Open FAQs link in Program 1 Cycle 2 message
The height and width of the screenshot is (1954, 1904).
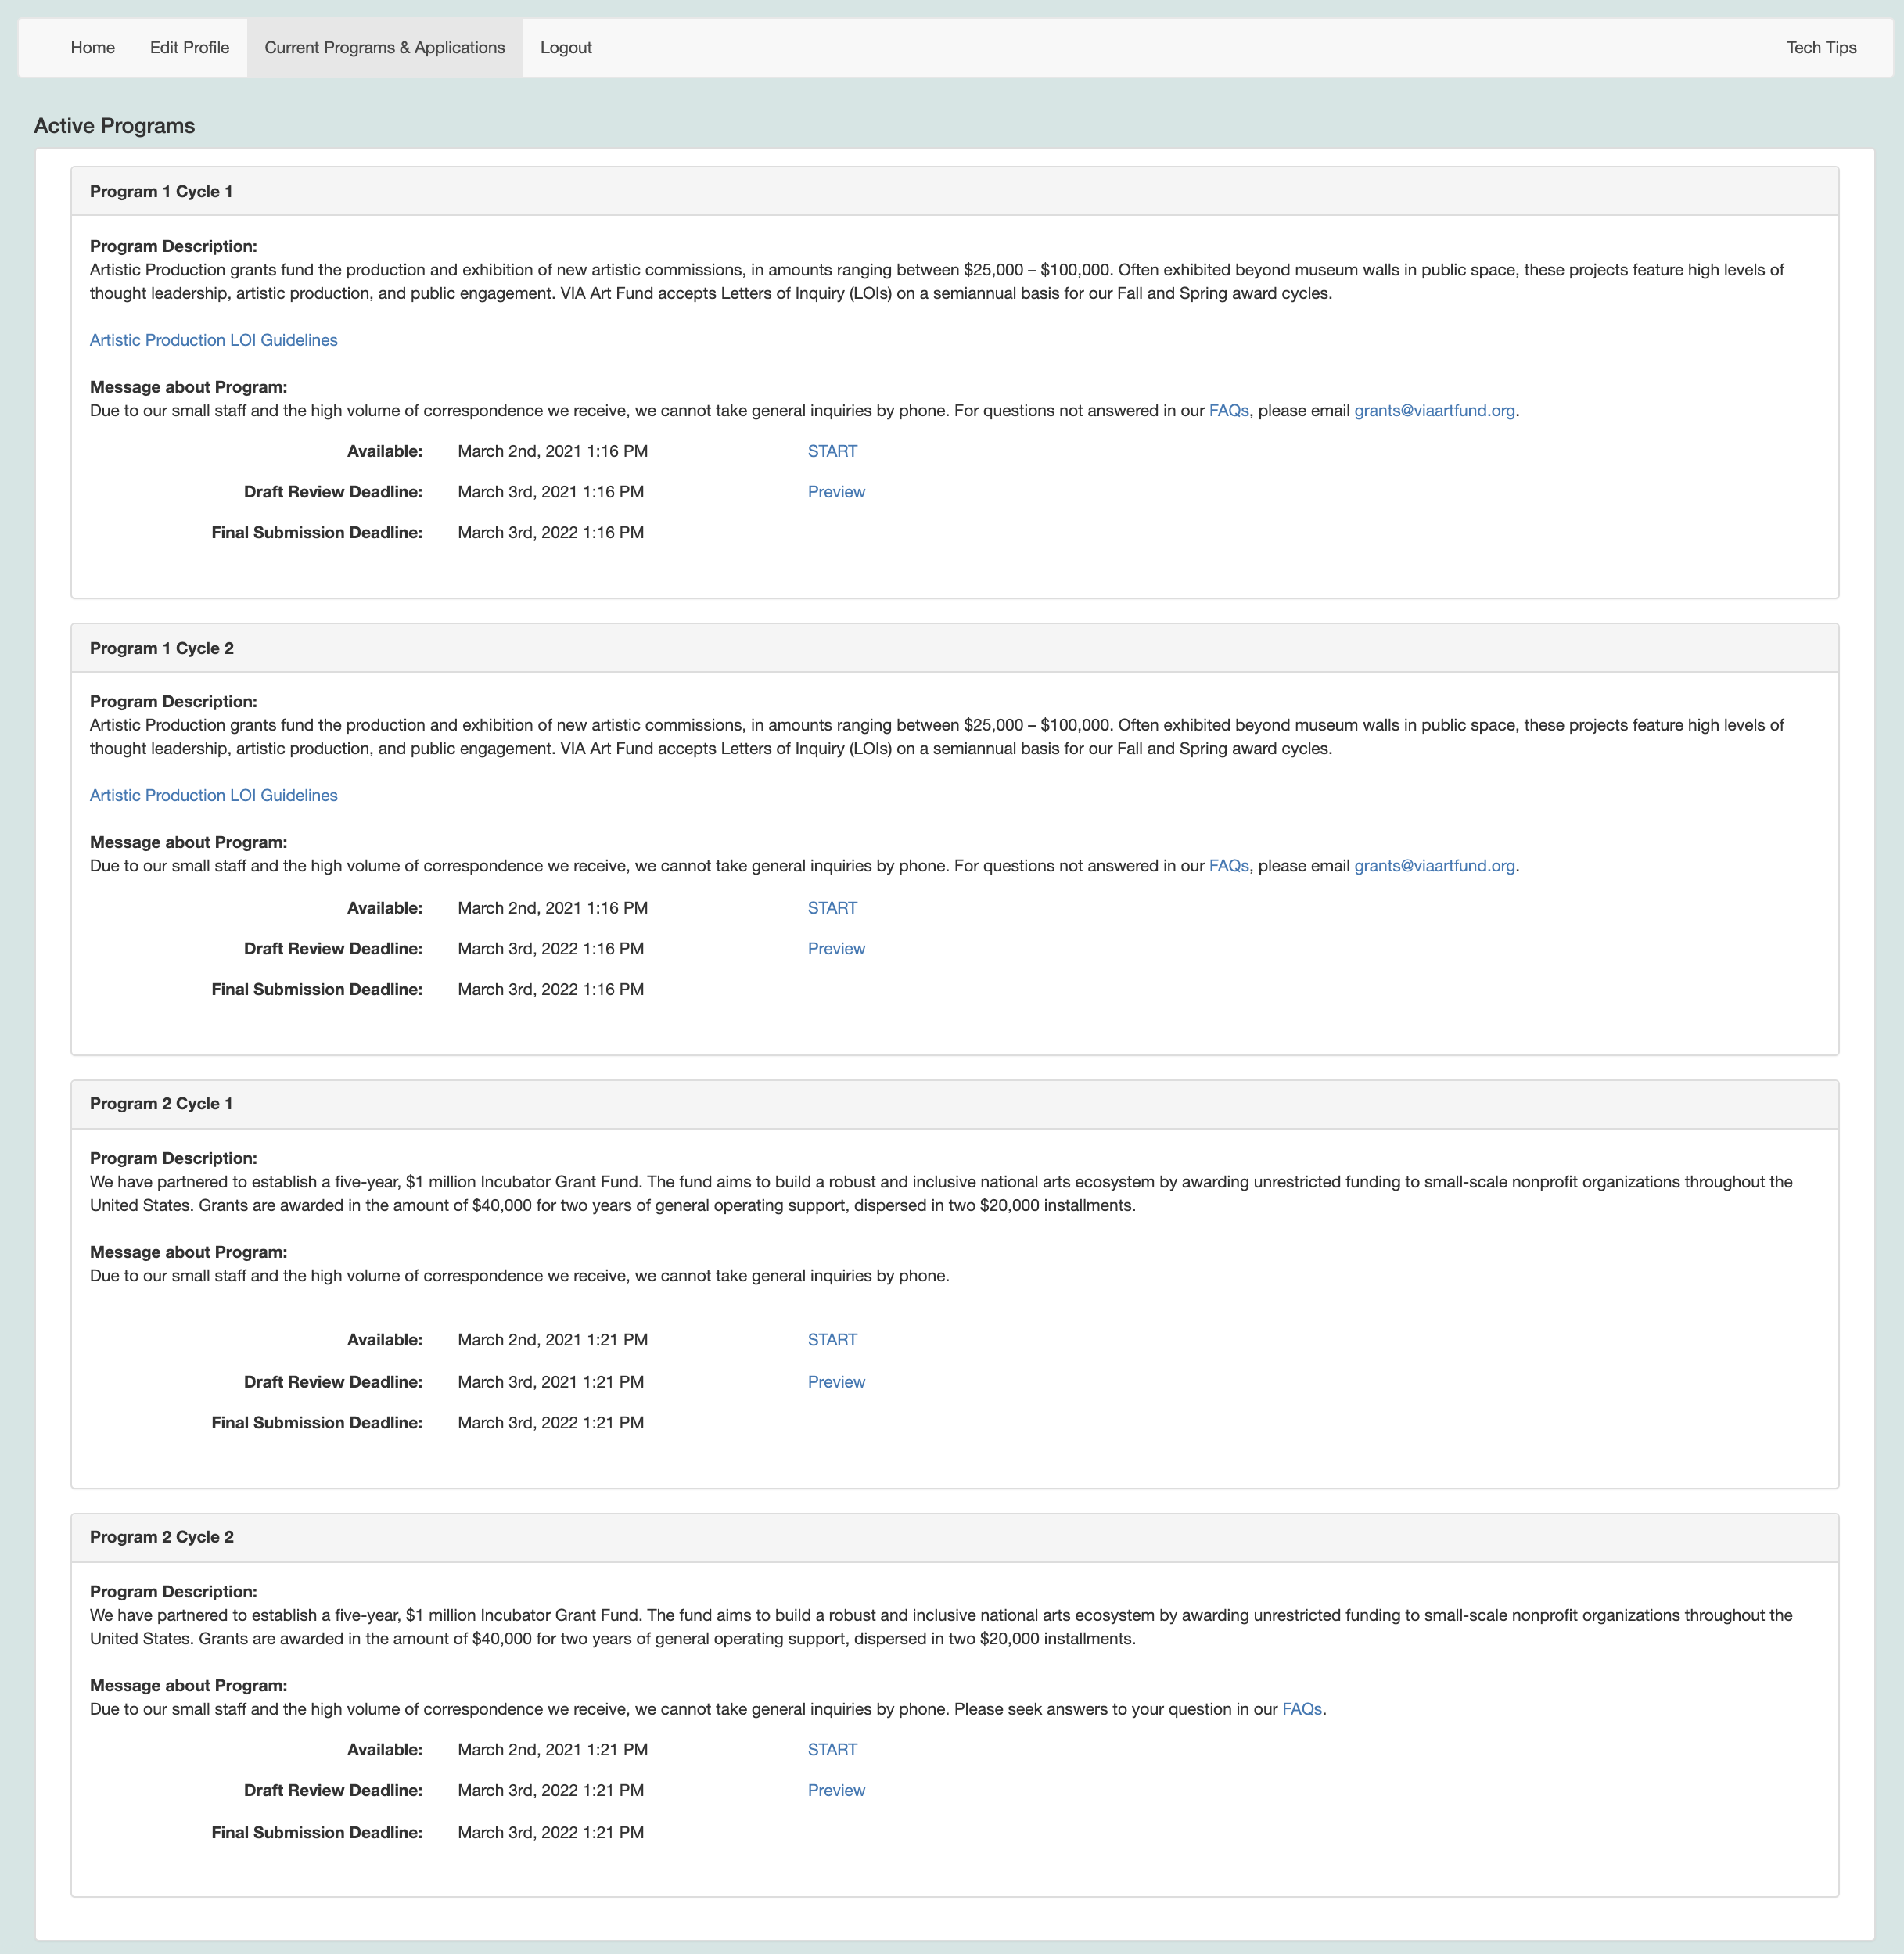click(1228, 866)
